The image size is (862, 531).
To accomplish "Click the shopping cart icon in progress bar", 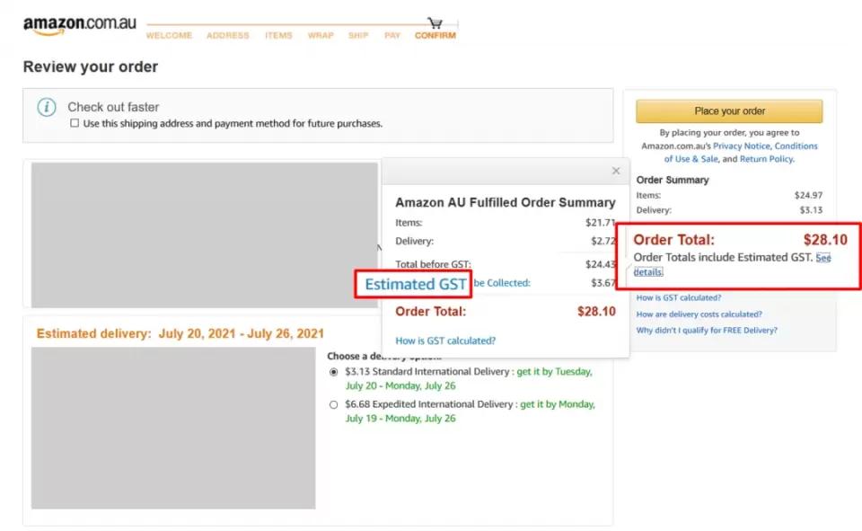I will pos(435,22).
